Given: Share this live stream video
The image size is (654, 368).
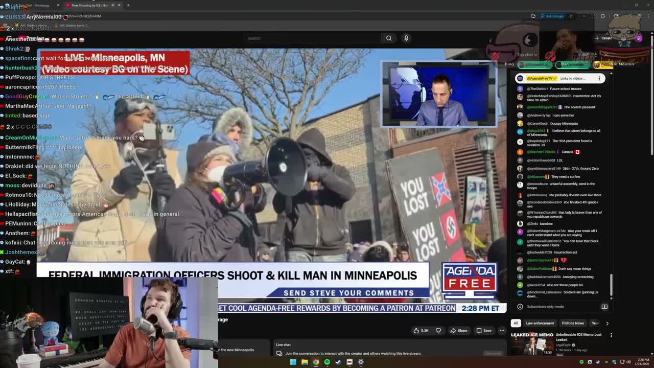Looking at the screenshot, I should click(x=459, y=331).
